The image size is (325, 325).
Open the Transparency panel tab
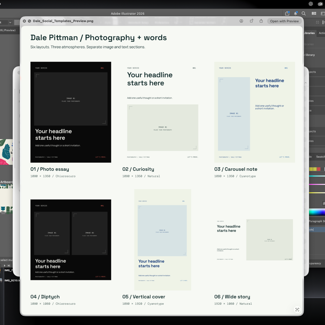pos(315,263)
